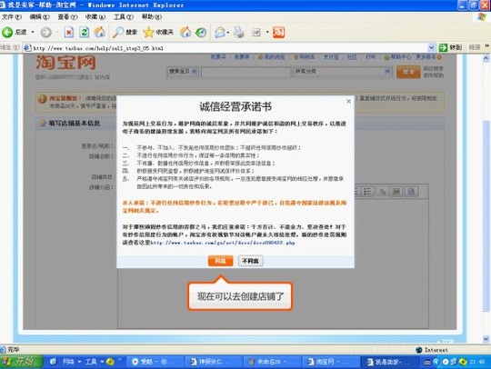Go to the browser Home page icon
The width and height of the screenshot is (491, 369).
pyautogui.click(x=100, y=32)
